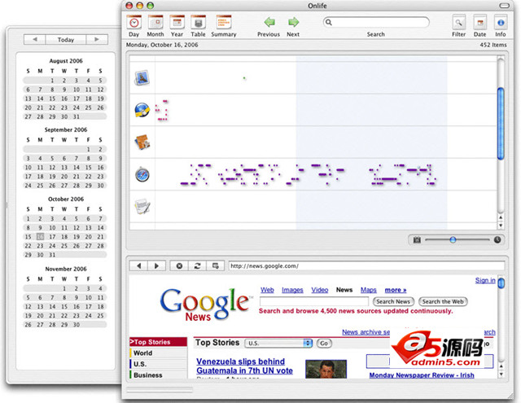The width and height of the screenshot is (521, 403).
Task: Select the World news section
Action: coord(158,353)
